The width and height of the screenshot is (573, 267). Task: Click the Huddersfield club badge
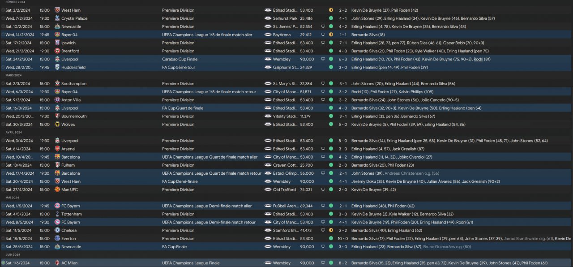pos(57,67)
